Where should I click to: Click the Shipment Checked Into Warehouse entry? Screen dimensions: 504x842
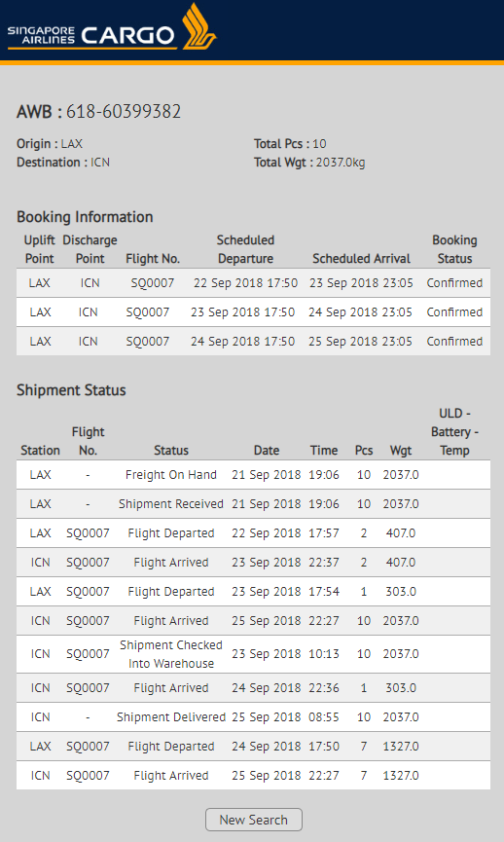click(170, 654)
